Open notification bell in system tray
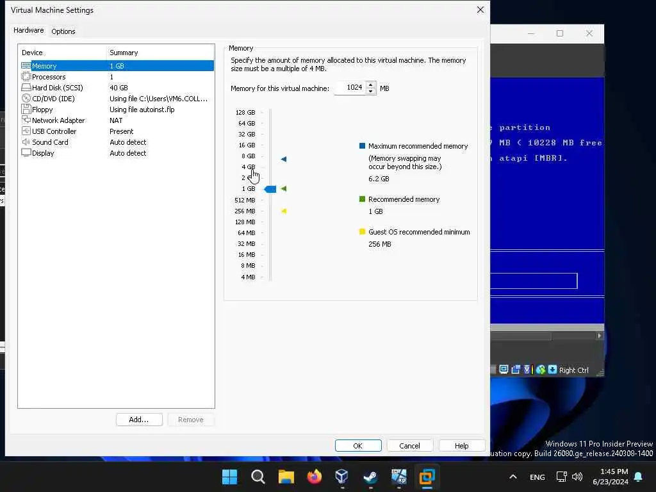Viewport: 656px width, 492px height. pos(638,477)
